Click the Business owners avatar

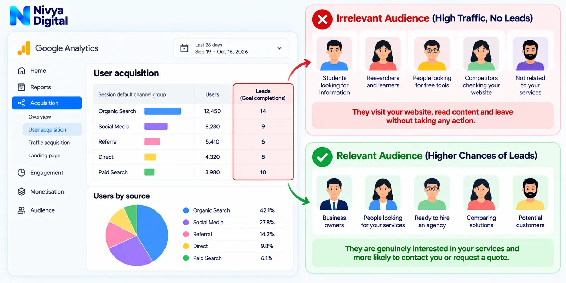(x=334, y=193)
